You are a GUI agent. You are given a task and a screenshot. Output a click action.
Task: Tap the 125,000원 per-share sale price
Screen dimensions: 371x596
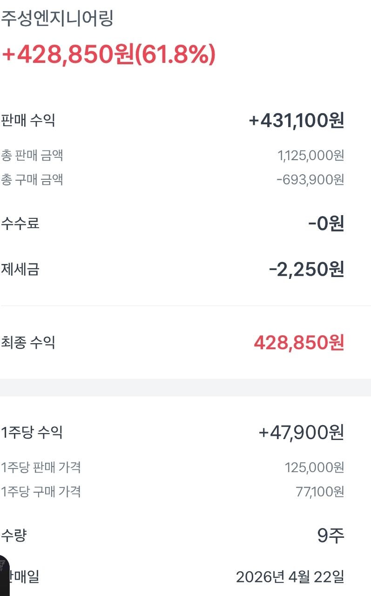pos(314,467)
